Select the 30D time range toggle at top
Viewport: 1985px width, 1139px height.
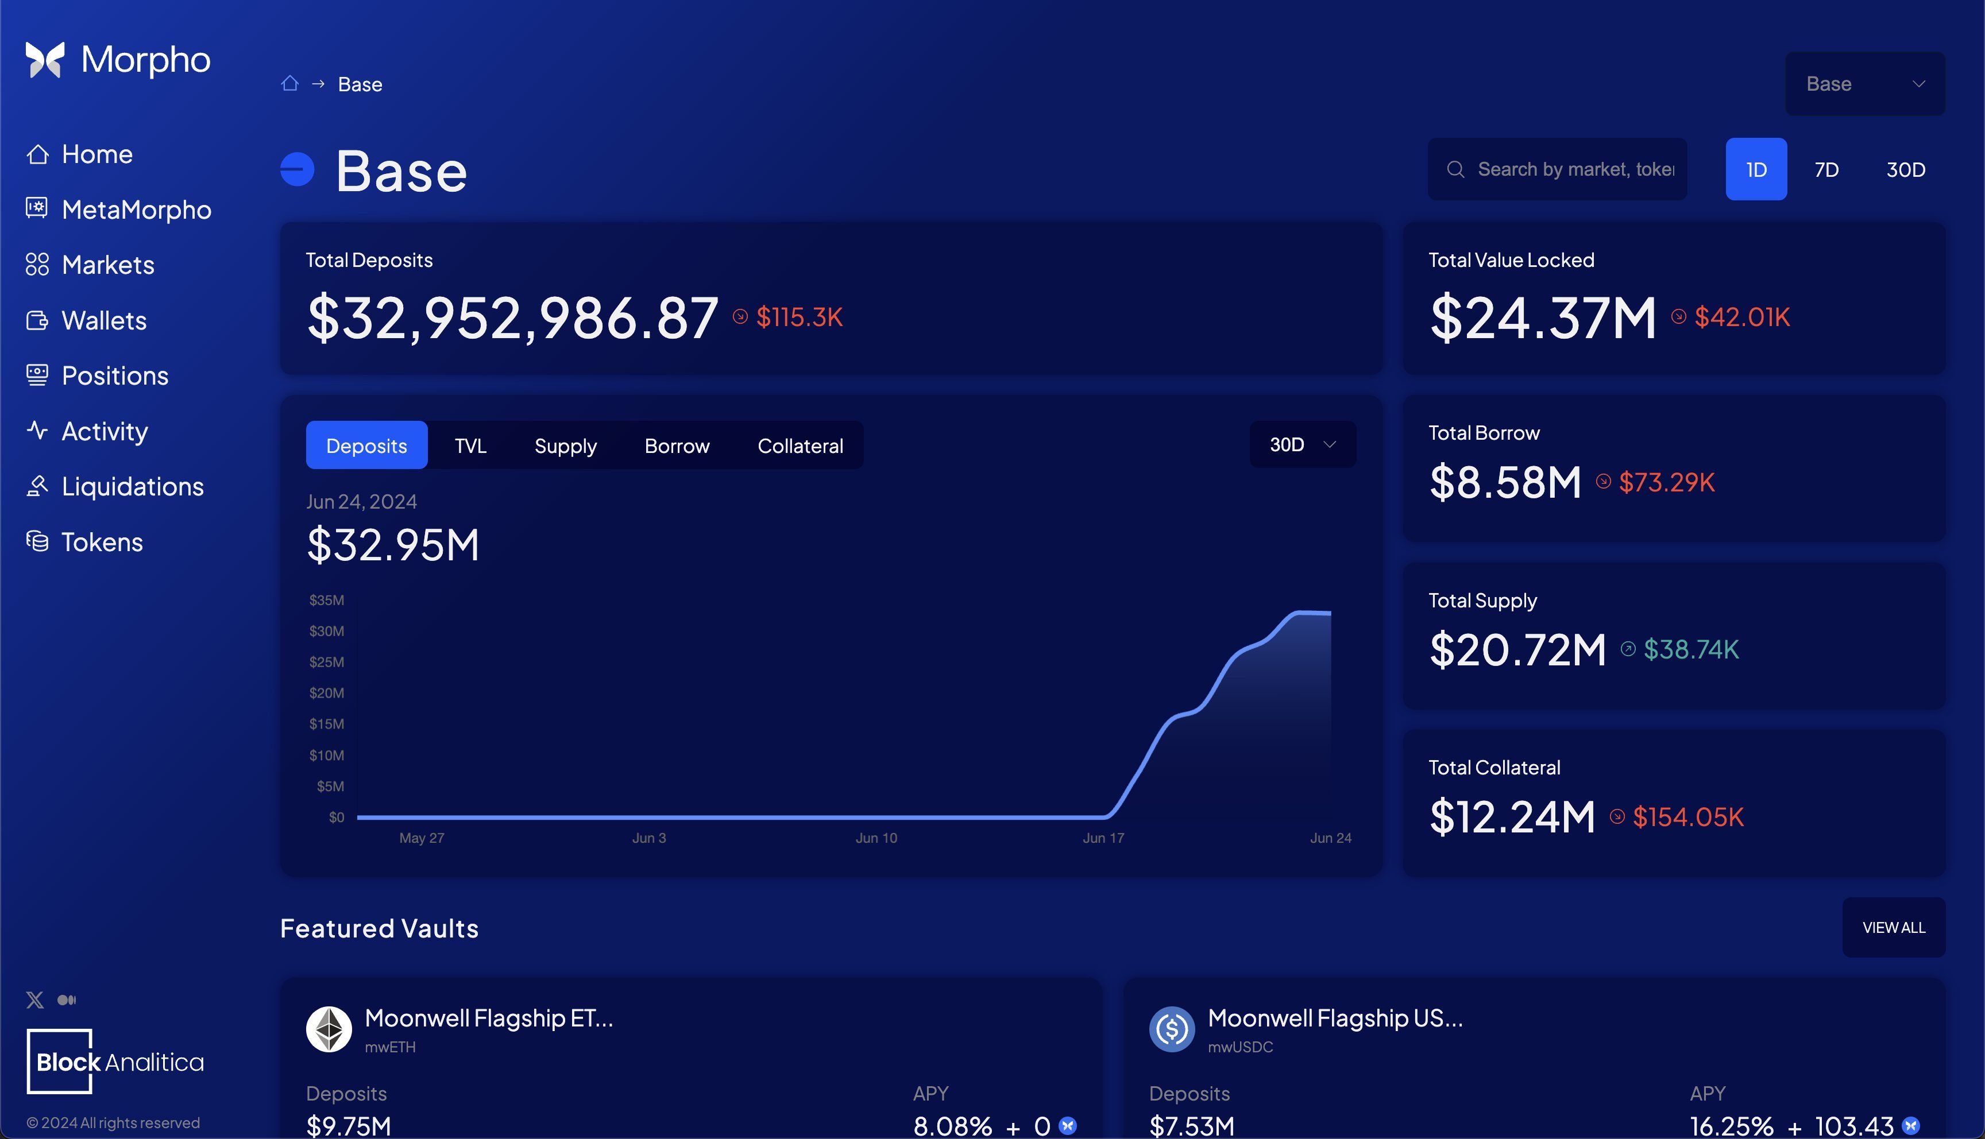[x=1905, y=169]
